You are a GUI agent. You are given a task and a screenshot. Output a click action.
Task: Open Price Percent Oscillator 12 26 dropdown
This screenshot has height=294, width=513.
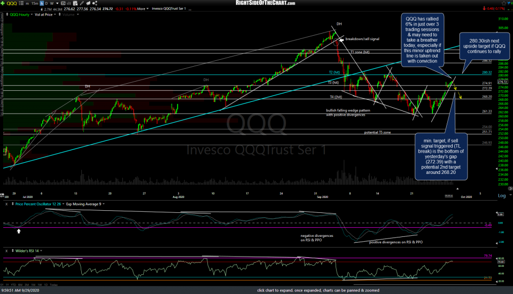63,204
